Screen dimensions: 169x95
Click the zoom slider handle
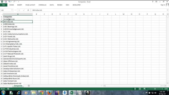coord(155,89)
